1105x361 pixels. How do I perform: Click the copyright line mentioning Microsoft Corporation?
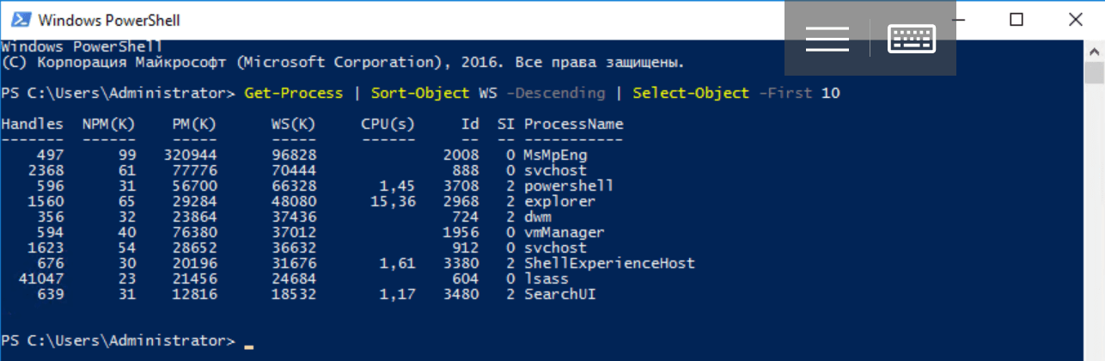[343, 62]
